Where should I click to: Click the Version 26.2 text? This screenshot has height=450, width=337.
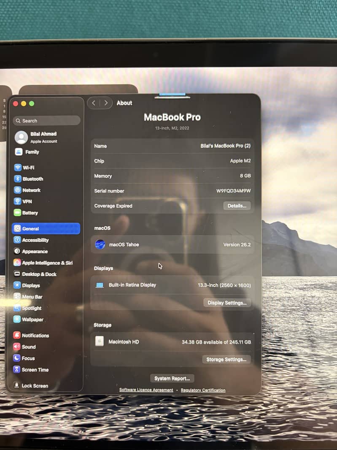pos(237,244)
